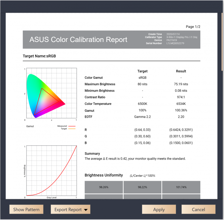Select serial number 'L1LMQS052279'
Viewport: 224px width, 220px height.
point(175,43)
